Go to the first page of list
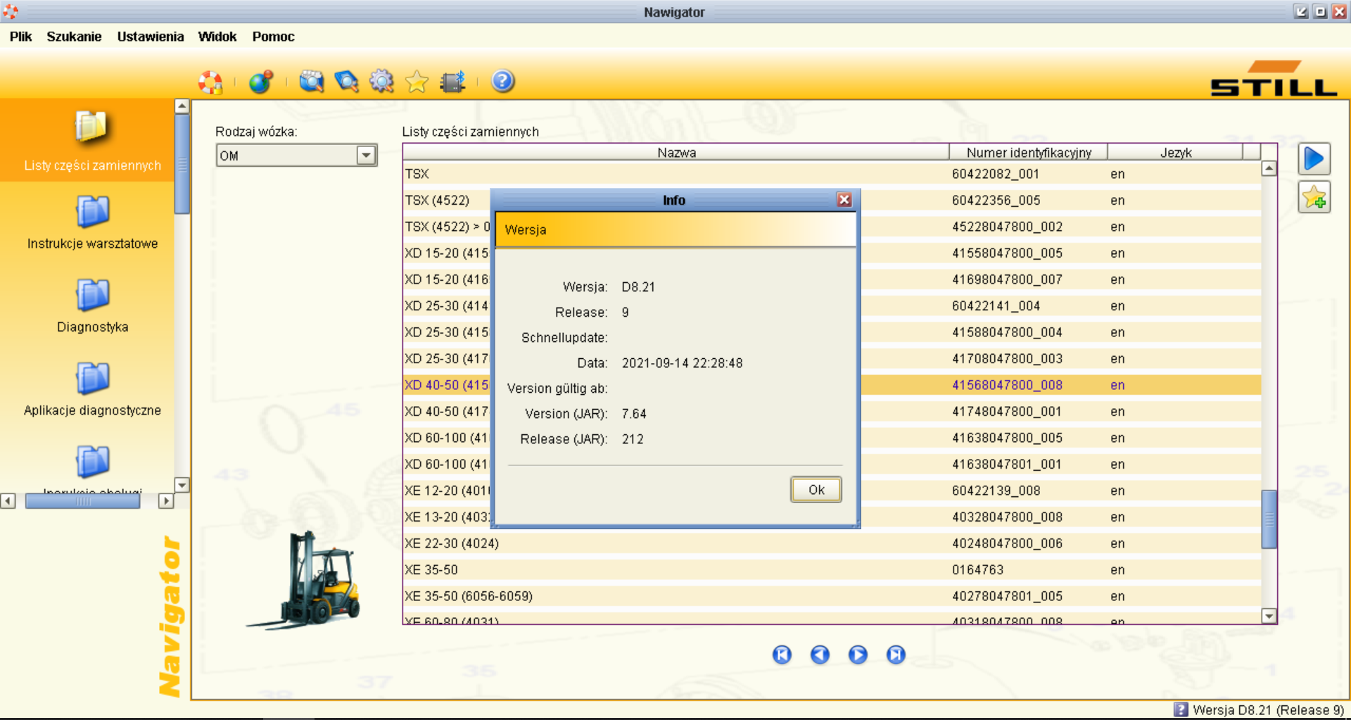The width and height of the screenshot is (1351, 720). click(x=782, y=655)
